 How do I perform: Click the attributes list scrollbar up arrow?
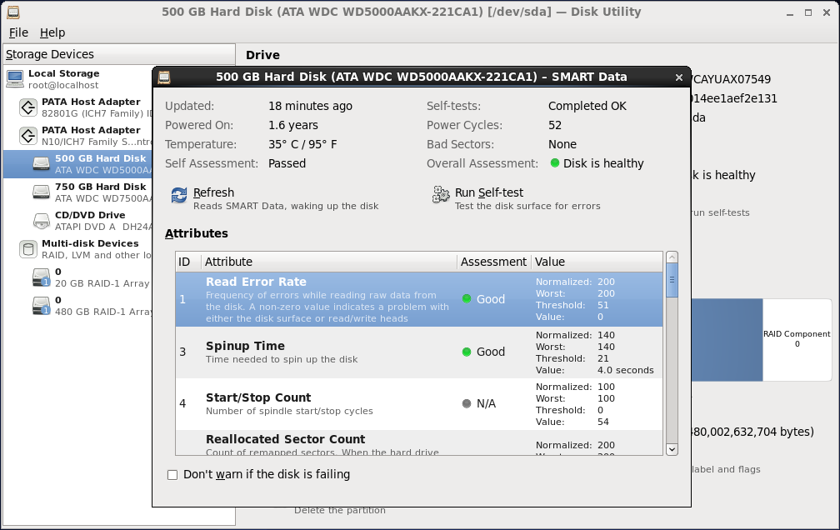point(672,257)
